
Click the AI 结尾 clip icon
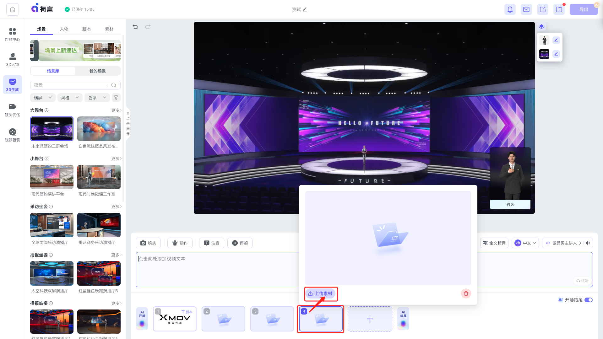pos(403,319)
